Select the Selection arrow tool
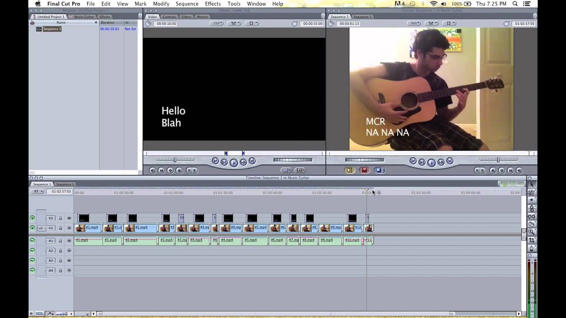 point(532,184)
